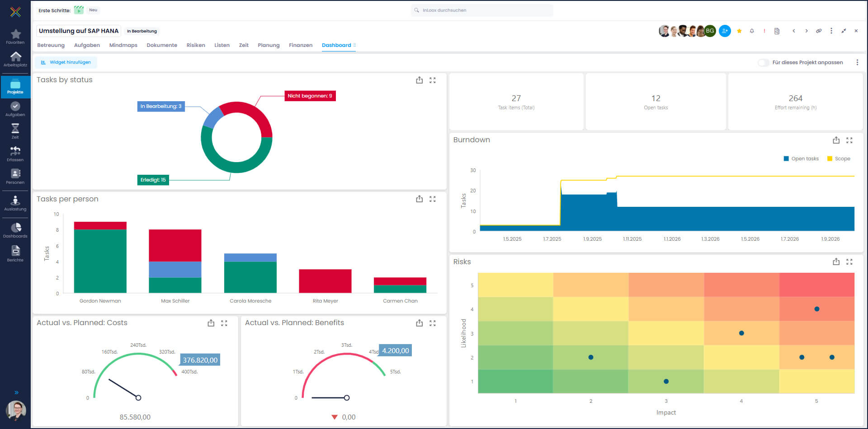Image resolution: width=868 pixels, height=429 pixels.
Task: Edit the Umstellung auf SAP HANA title
Action: [79, 31]
